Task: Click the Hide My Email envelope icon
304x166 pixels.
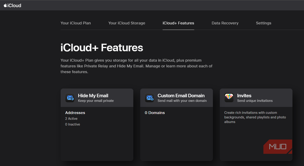Action: coord(70,98)
